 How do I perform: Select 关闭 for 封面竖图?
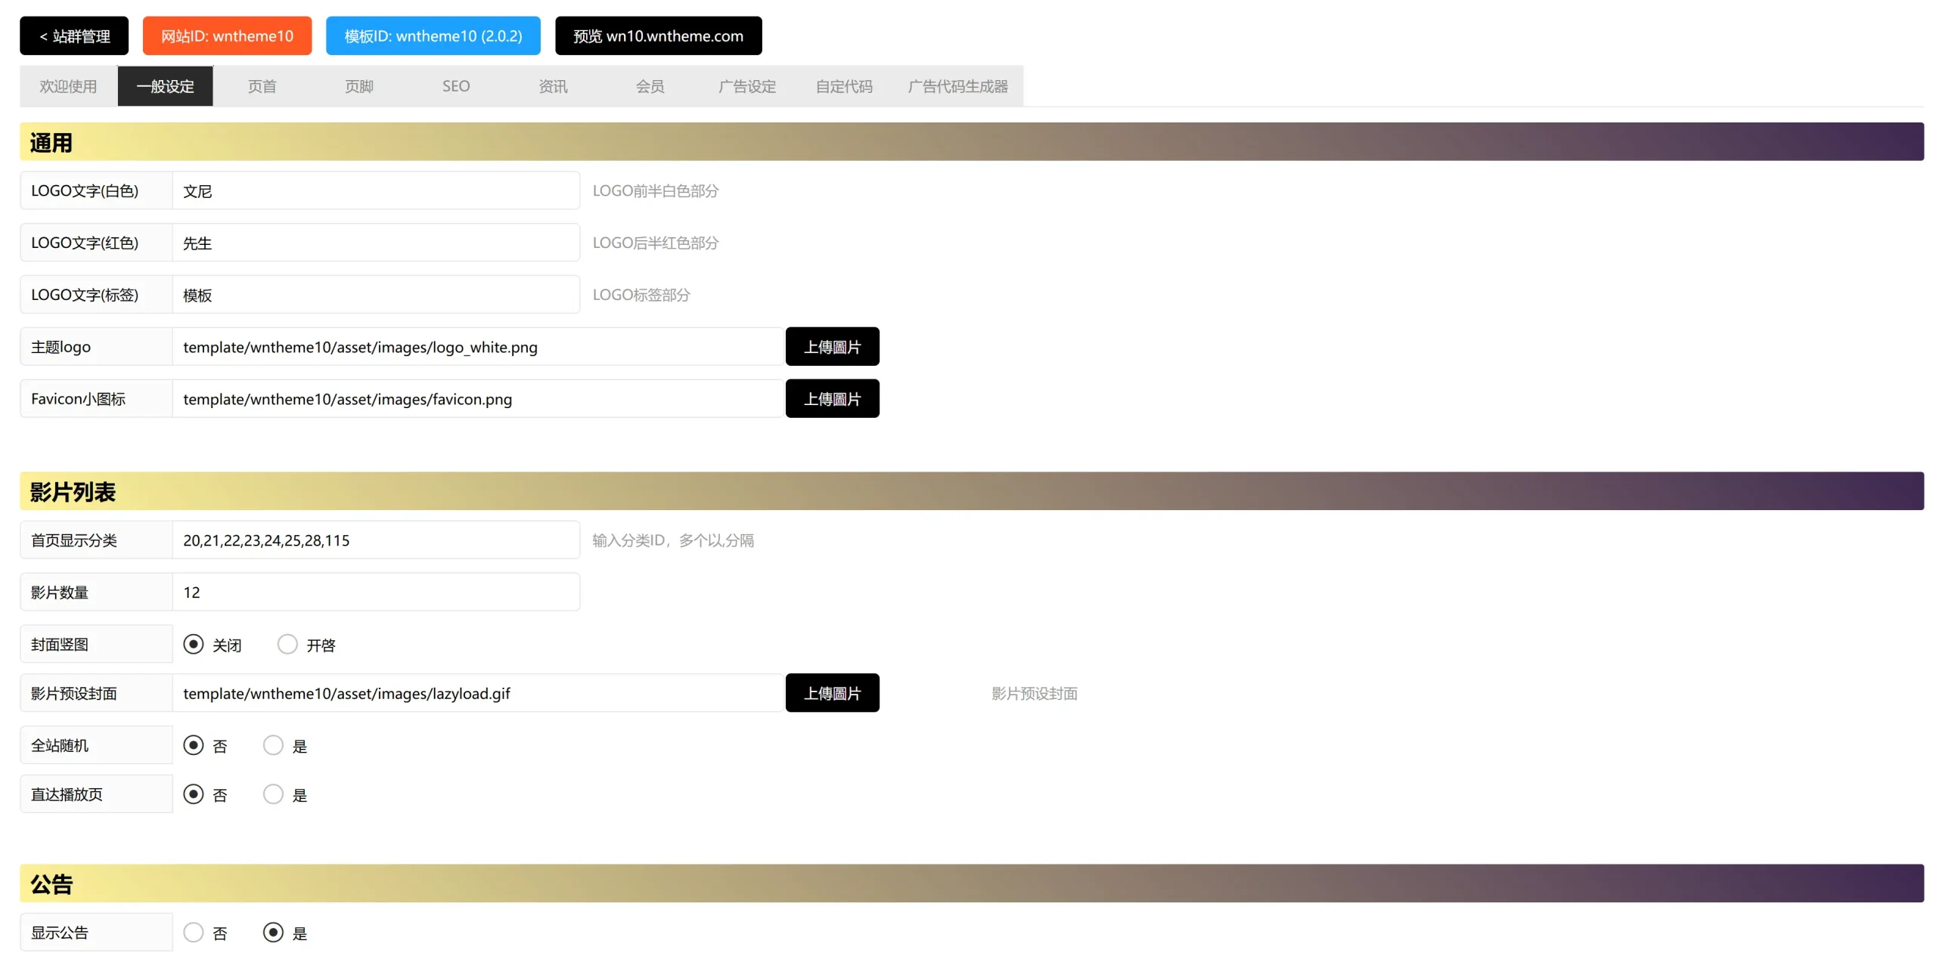click(x=194, y=645)
